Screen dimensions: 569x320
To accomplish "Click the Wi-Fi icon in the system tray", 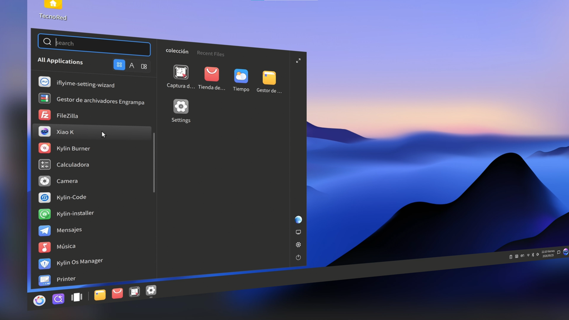I will [x=528, y=255].
